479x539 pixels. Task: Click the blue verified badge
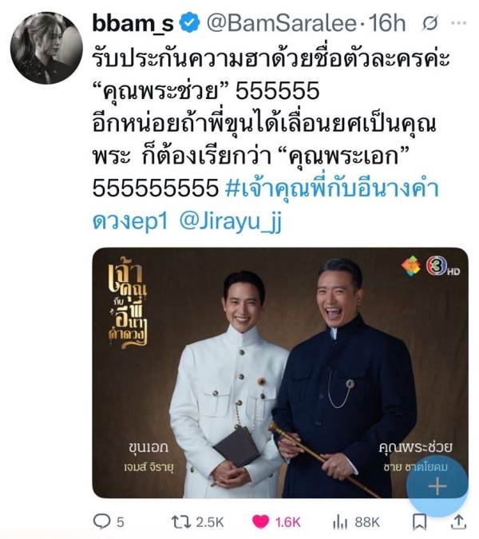coord(190,22)
